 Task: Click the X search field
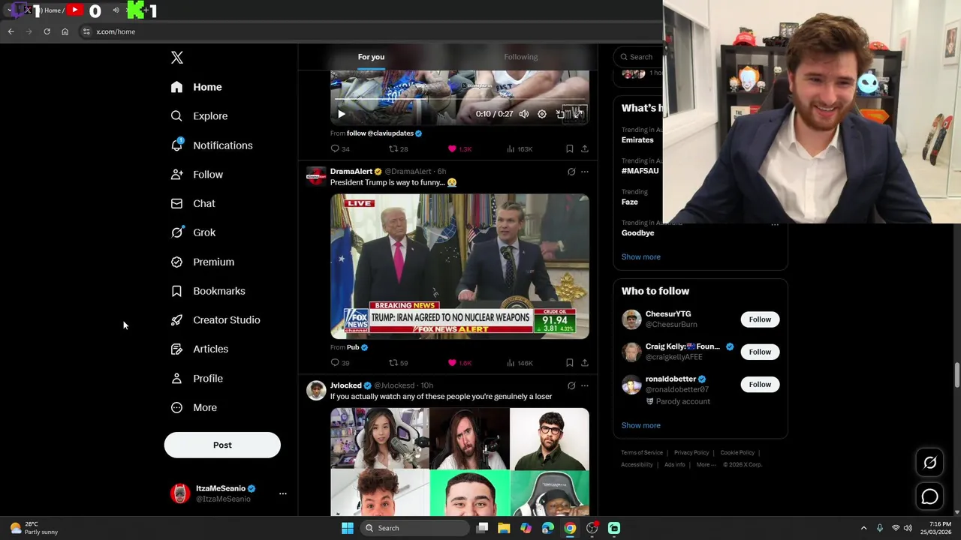point(638,57)
